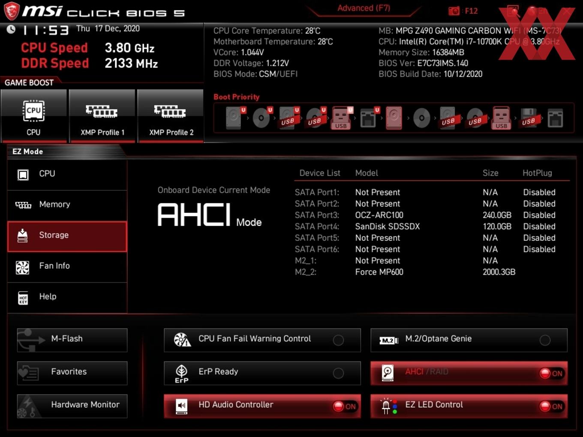Click the 'Model' column header
The image size is (583, 437).
point(367,173)
